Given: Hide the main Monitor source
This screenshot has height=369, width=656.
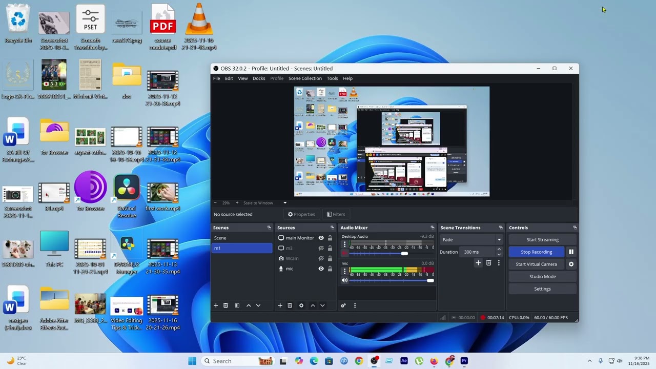Looking at the screenshot, I should (321, 238).
